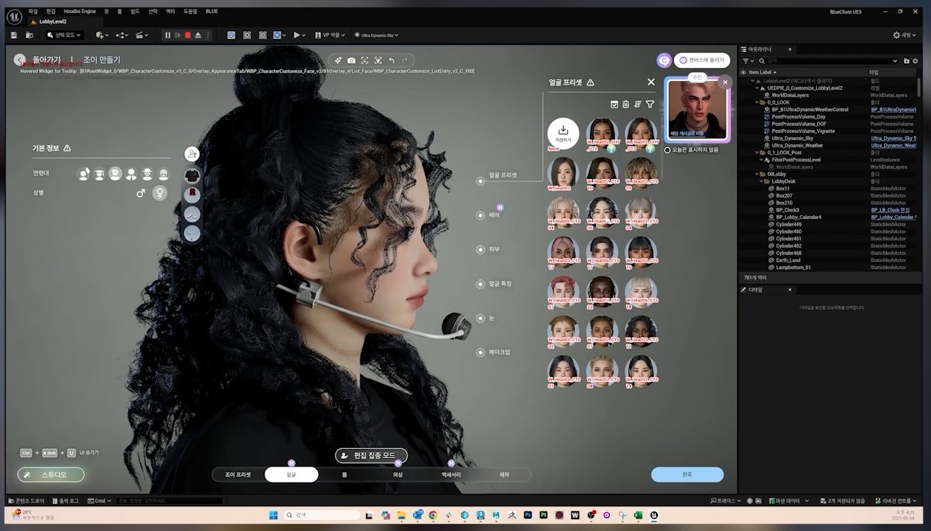Open the Houdini Engine menu
This screenshot has width=931, height=531.
click(x=80, y=11)
